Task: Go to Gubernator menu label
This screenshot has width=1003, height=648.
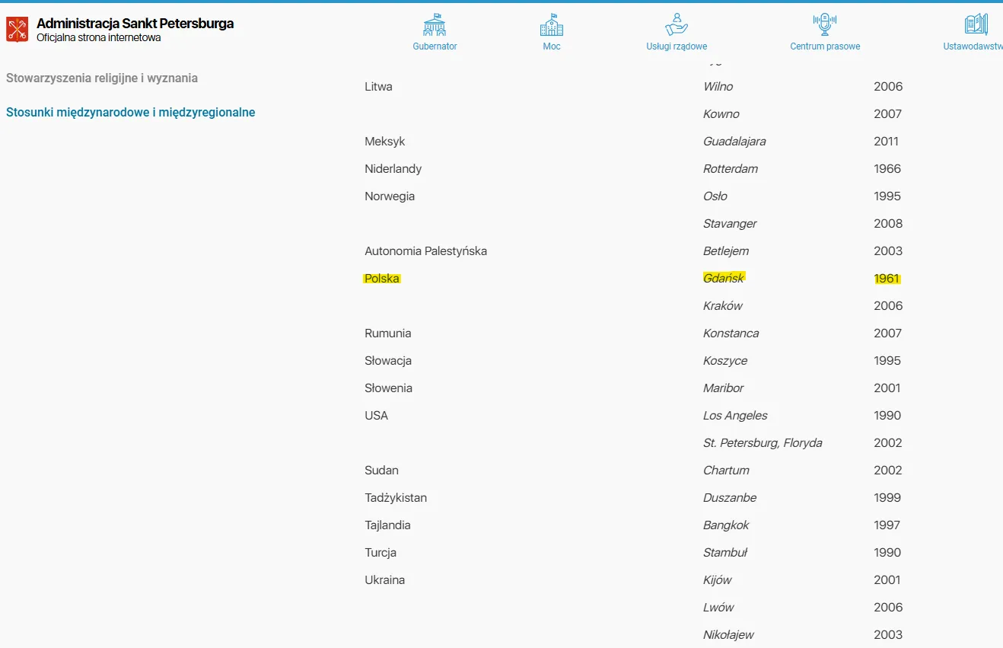Action: [435, 46]
